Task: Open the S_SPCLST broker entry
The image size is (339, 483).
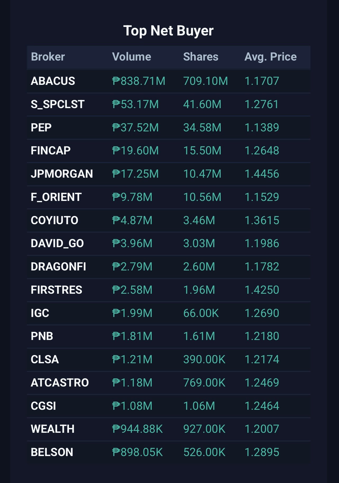Action: click(x=169, y=104)
